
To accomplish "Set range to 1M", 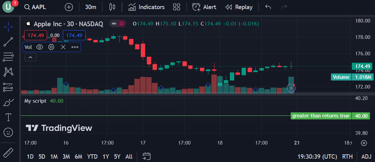I will click(x=54, y=157).
